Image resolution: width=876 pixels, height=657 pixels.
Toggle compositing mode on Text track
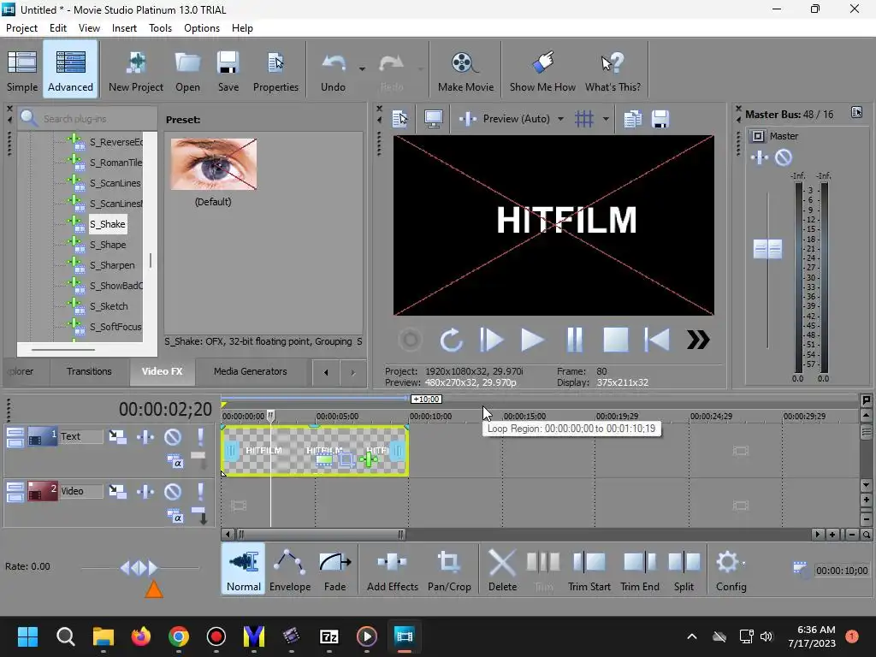point(175,461)
